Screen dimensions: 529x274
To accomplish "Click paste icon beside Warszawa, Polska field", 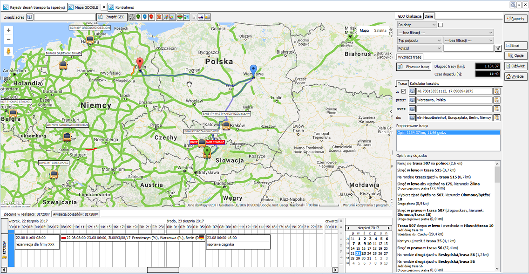I will pos(496,100).
